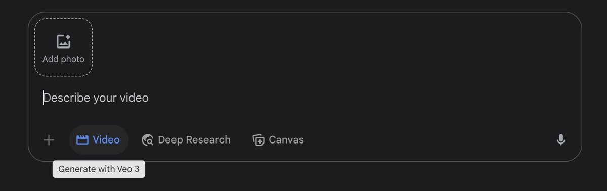The width and height of the screenshot is (607, 191).
Task: Click the microphone icon for voice input
Action: point(560,140)
